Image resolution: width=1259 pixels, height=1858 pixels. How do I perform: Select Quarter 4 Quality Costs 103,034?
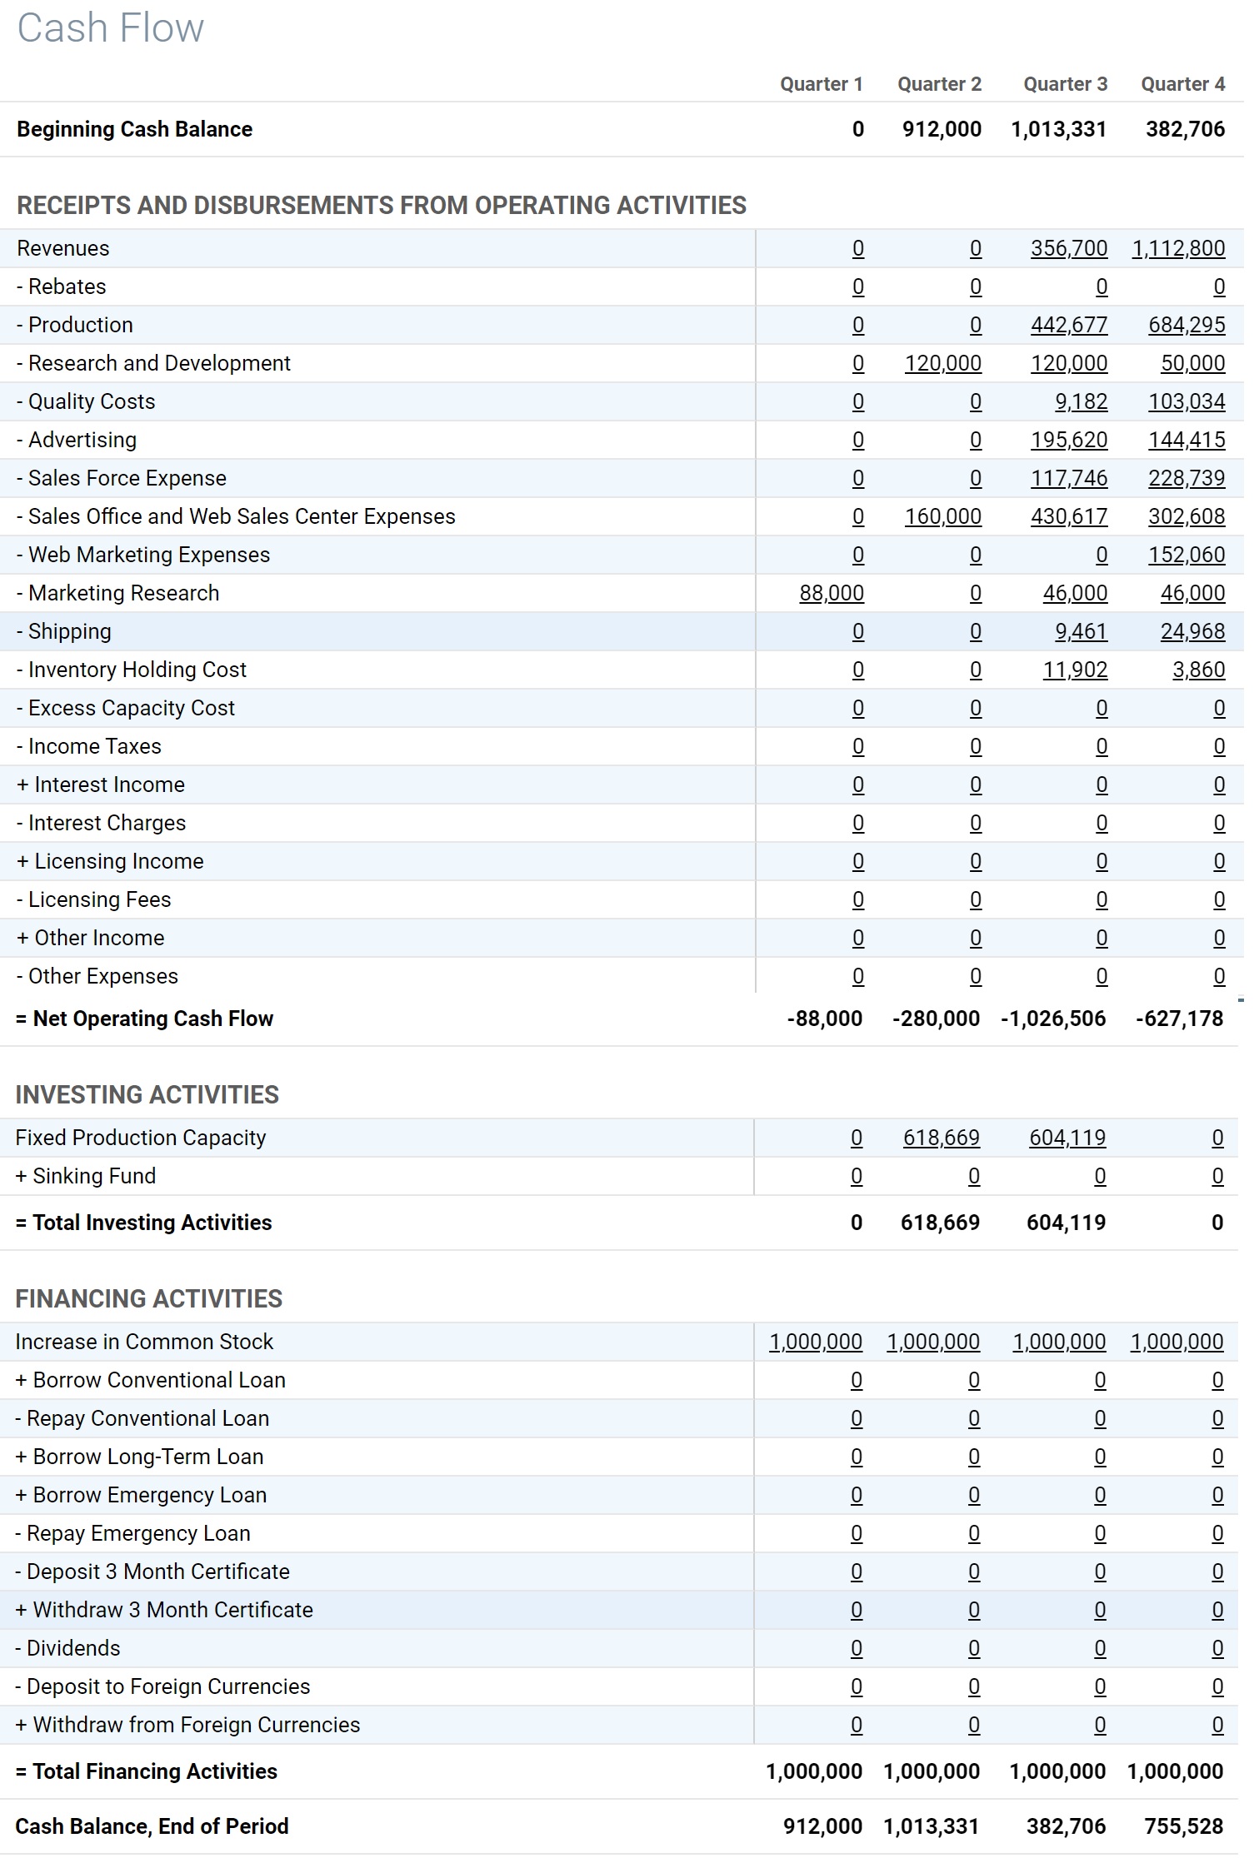point(1187,401)
